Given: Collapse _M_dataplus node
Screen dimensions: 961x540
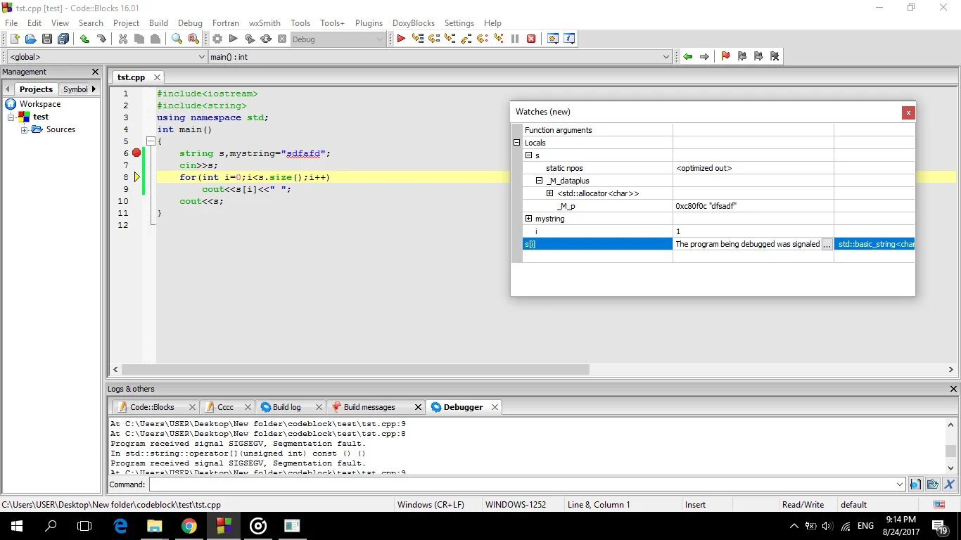Looking at the screenshot, I should click(x=540, y=181).
